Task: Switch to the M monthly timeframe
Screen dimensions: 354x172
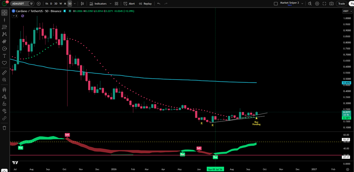Action: pyautogui.click(x=65, y=4)
